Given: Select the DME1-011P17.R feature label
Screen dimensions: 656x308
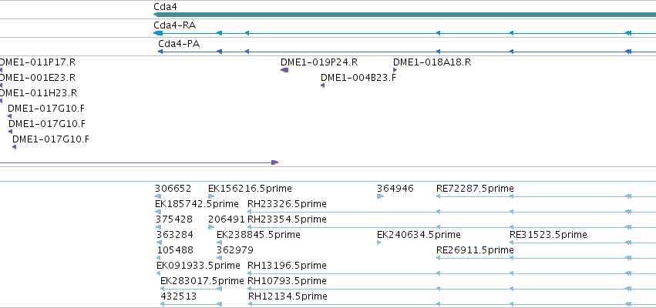Looking at the screenshot, I should tap(37, 62).
